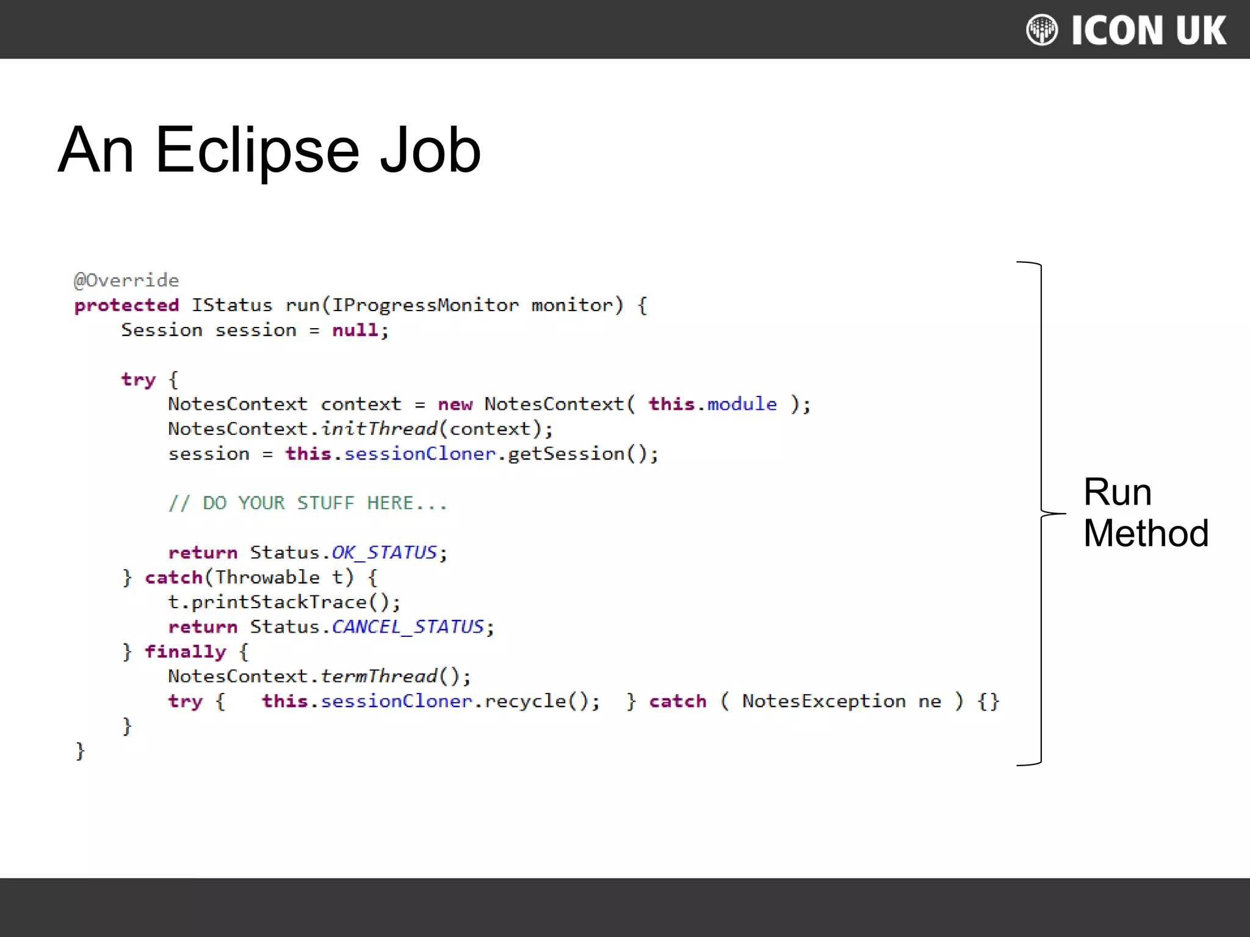Image resolution: width=1250 pixels, height=937 pixels.
Task: Click the 'return Status.CANCEL_STATUS;' line
Action: [331, 627]
